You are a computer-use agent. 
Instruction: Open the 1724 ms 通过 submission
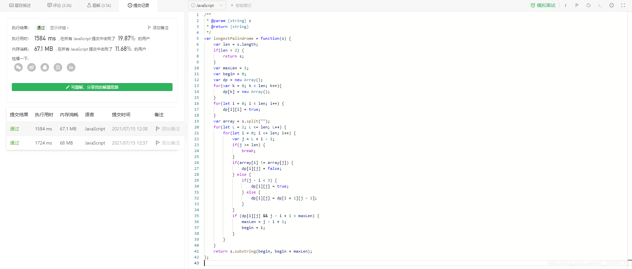14,143
